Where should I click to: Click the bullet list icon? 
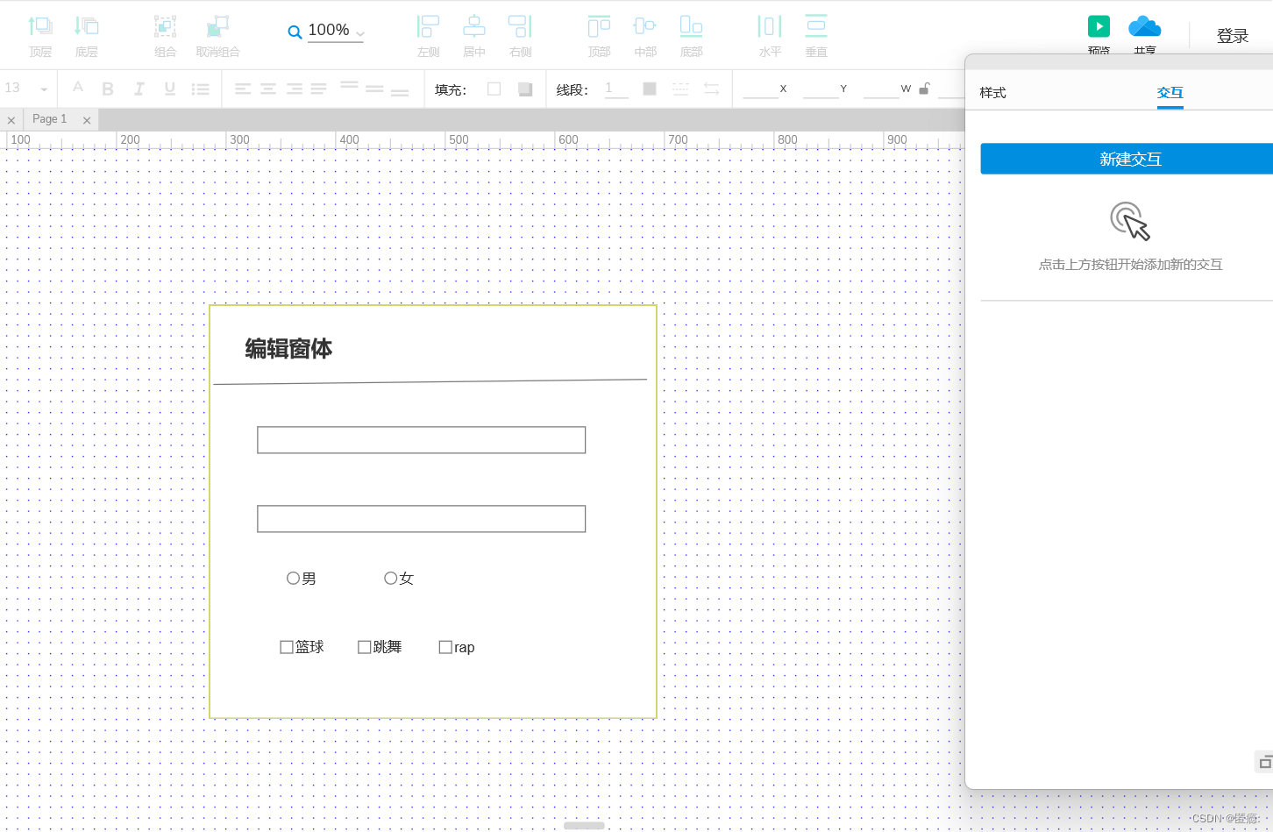[201, 89]
